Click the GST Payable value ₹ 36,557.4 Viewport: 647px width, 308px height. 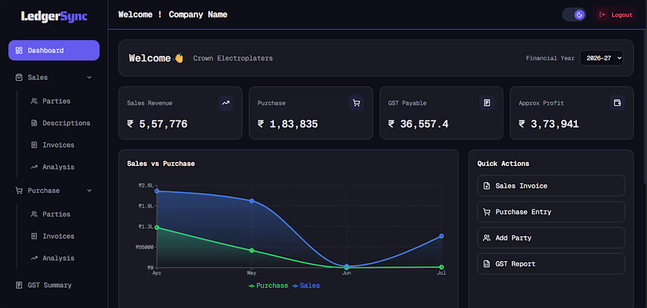[x=418, y=124]
